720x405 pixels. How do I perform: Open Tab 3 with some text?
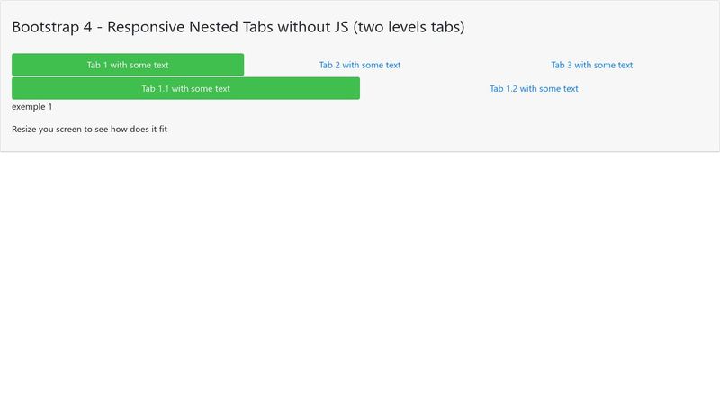592,65
